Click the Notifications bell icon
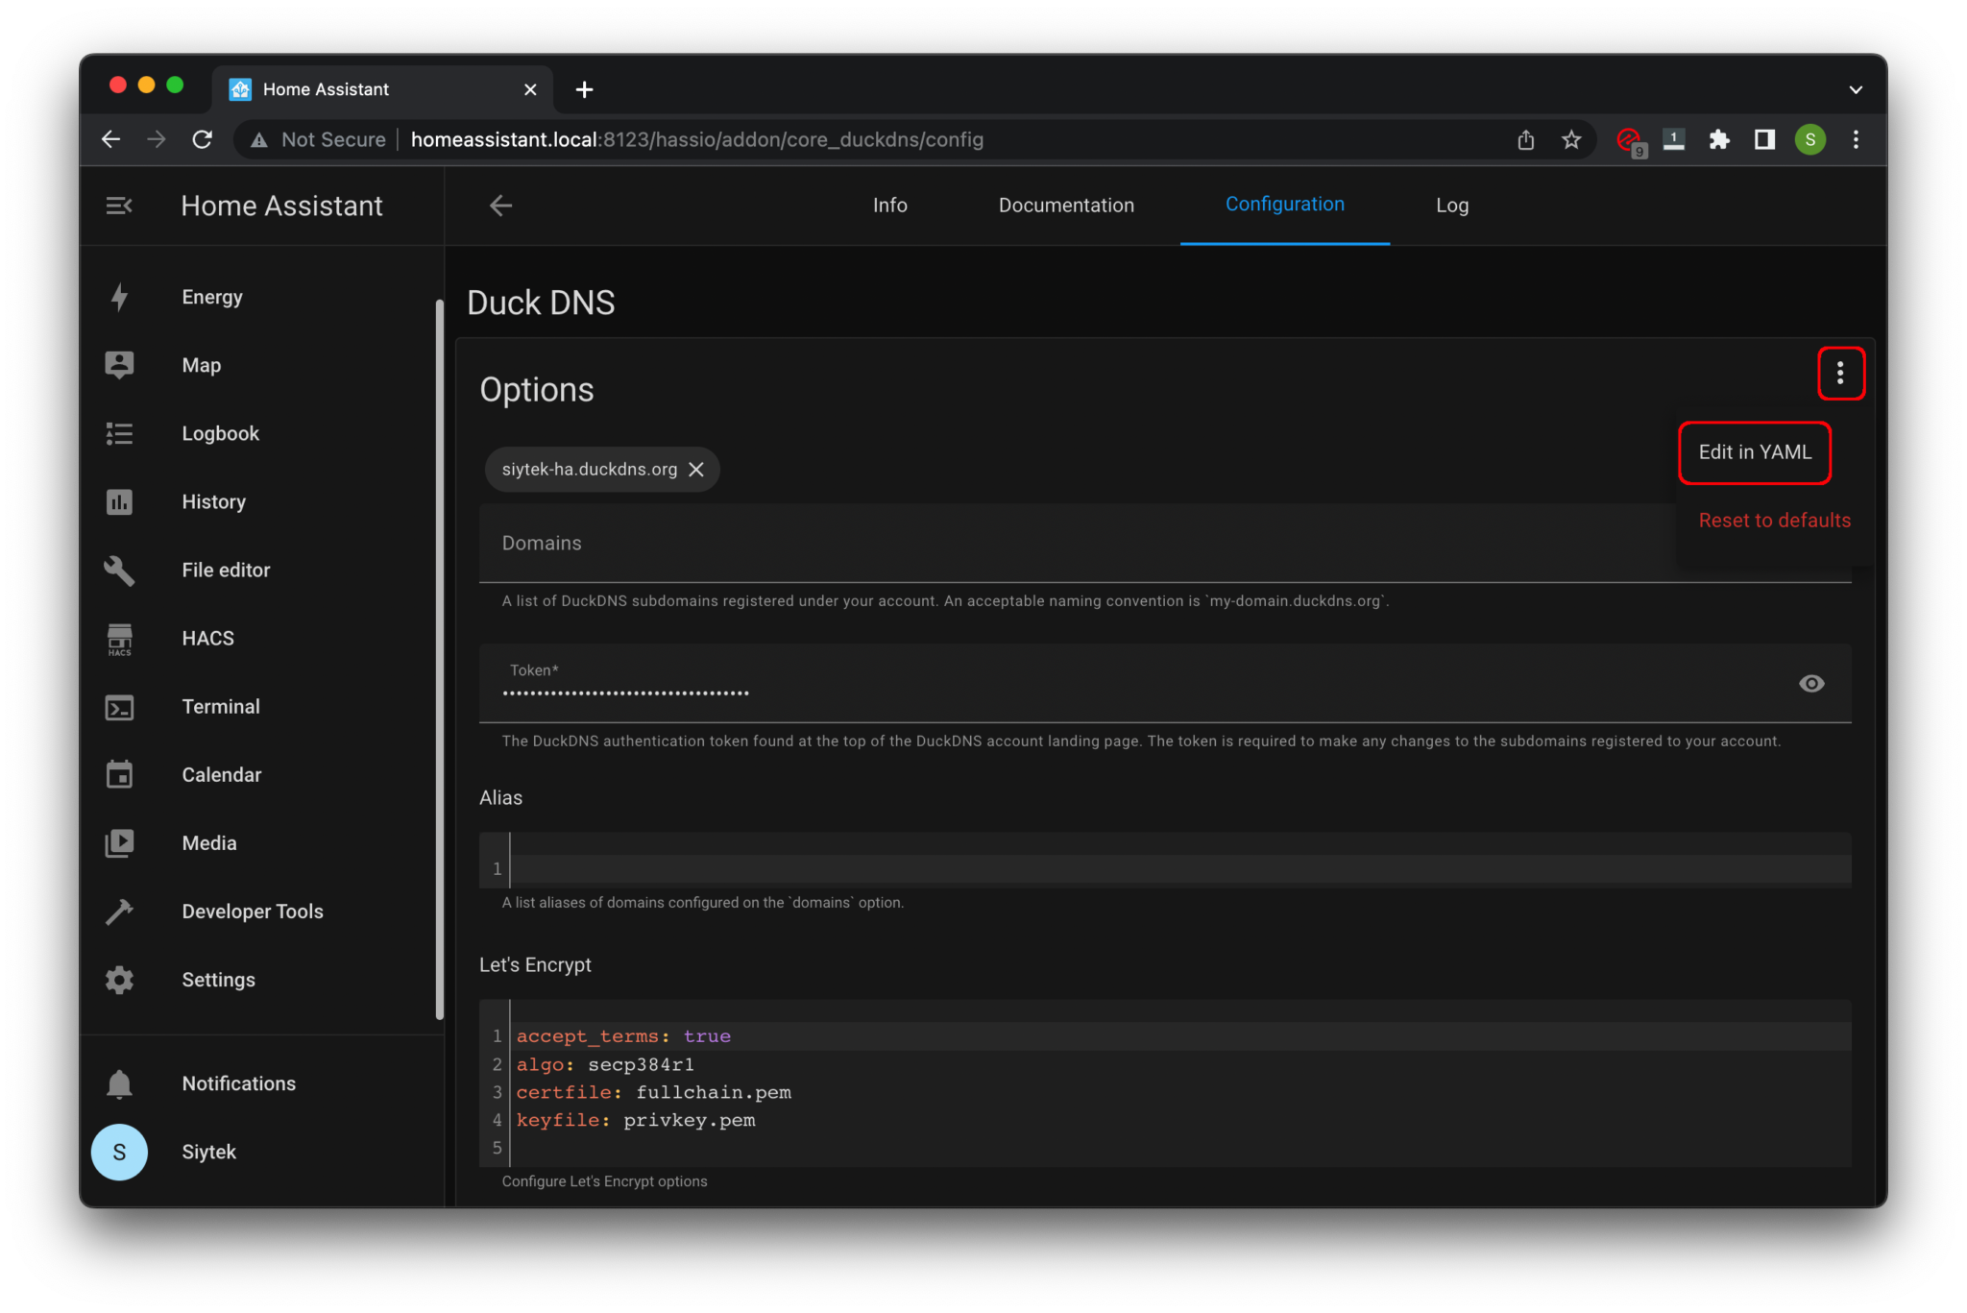Screen dimensions: 1967x1313 click(x=119, y=1083)
